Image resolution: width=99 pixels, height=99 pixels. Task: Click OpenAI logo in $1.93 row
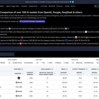(x=19, y=96)
